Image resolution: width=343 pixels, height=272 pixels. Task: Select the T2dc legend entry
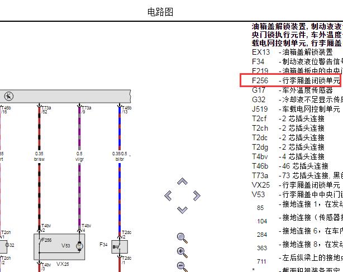[288, 137]
